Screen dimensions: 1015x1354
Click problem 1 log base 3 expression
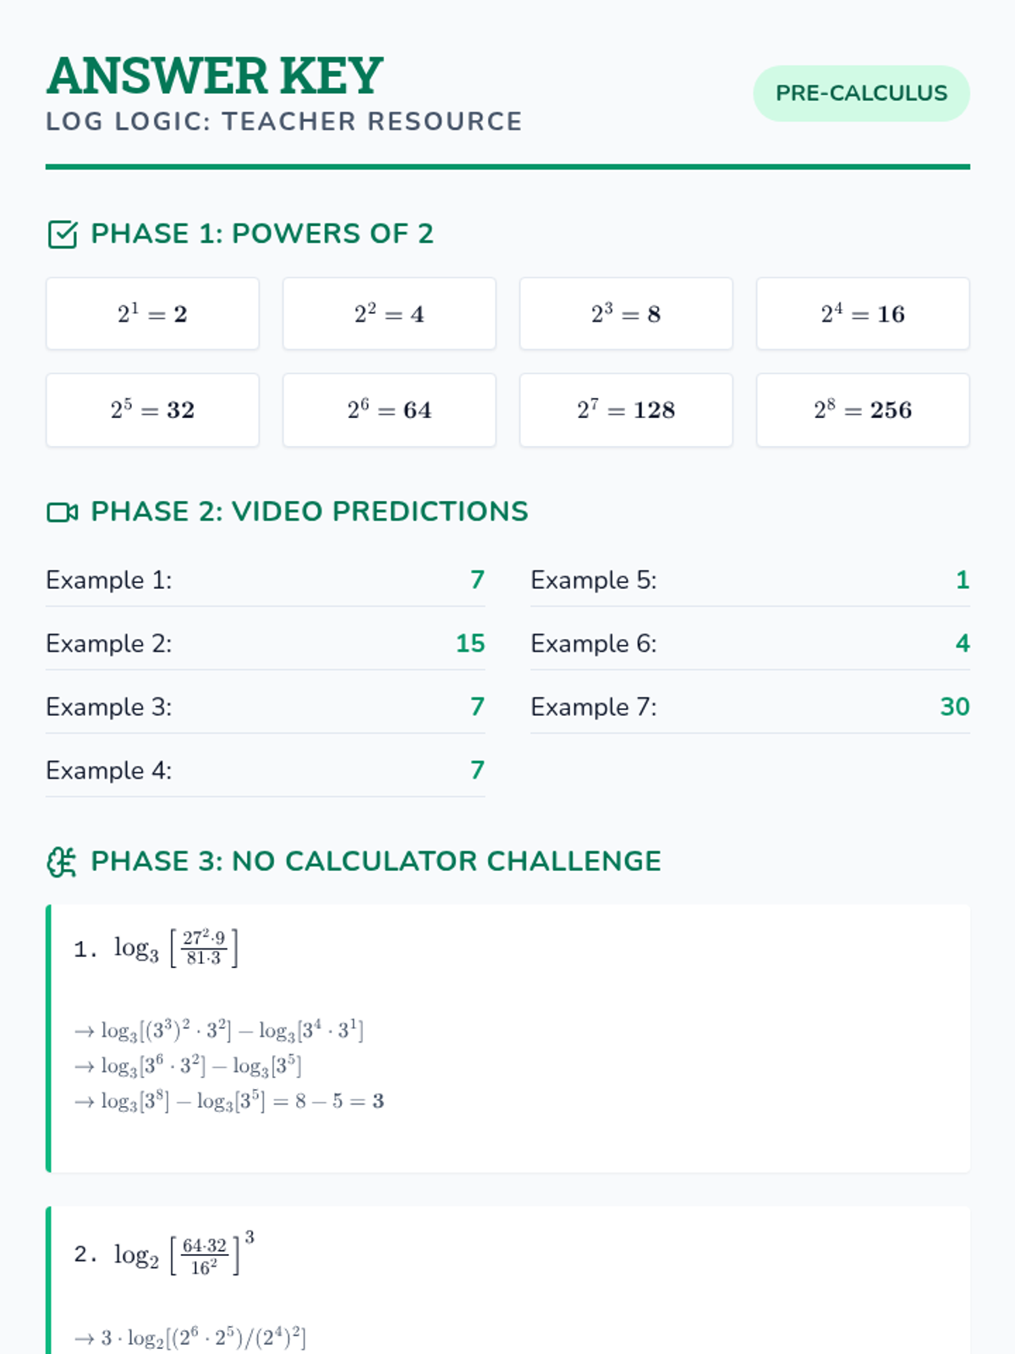(x=177, y=949)
